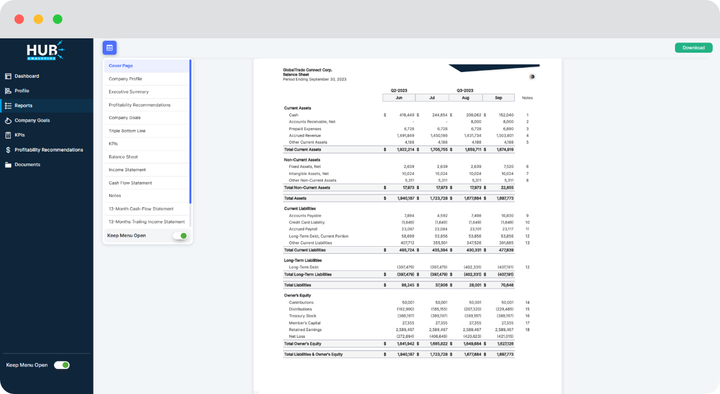Click the KPIs book icon
The width and height of the screenshot is (720, 394).
(x=8, y=135)
